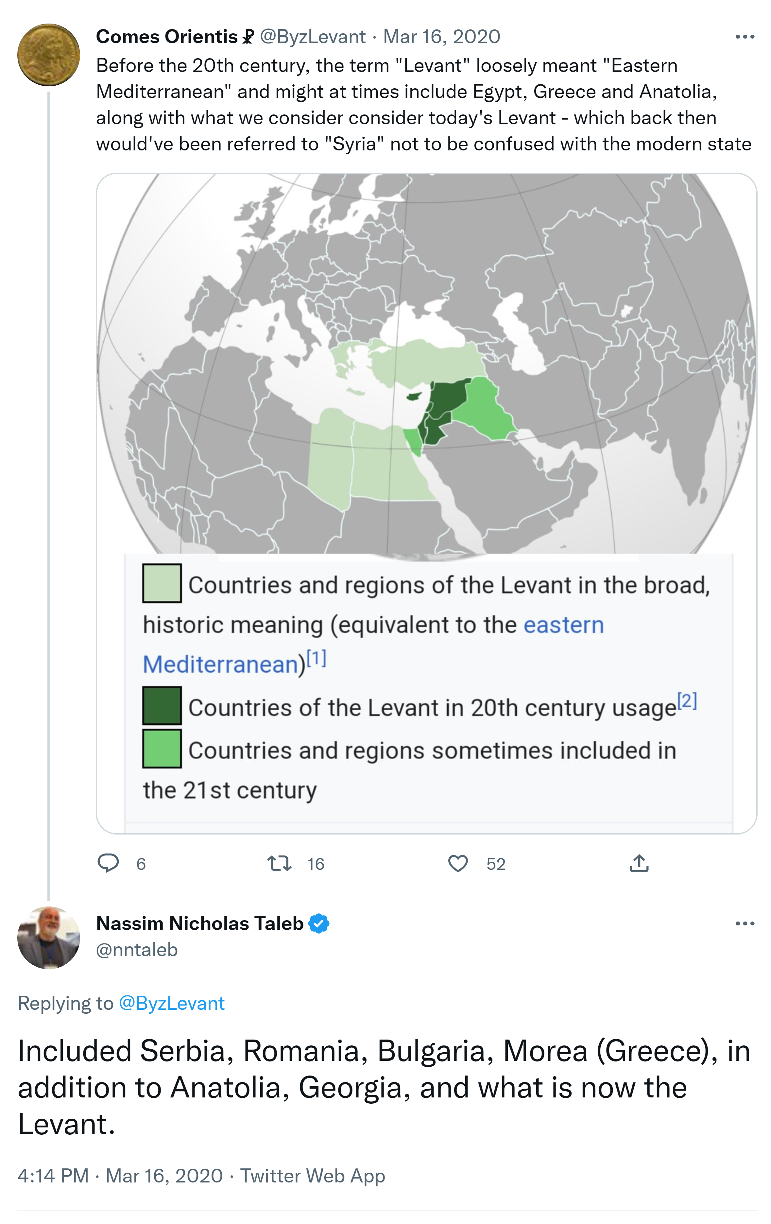Click the 4:14 PM timestamp on Taleb's reply
The width and height of the screenshot is (771, 1224).
pyautogui.click(x=53, y=1176)
